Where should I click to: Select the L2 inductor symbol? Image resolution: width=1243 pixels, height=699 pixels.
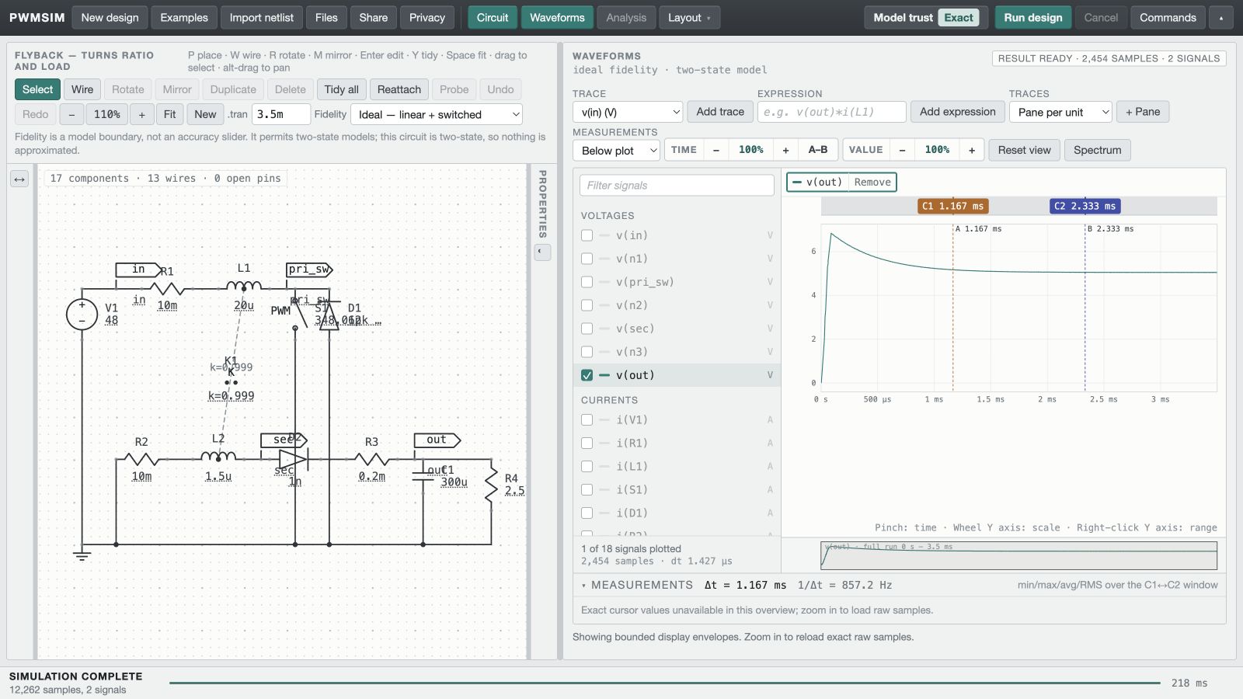[218, 457]
